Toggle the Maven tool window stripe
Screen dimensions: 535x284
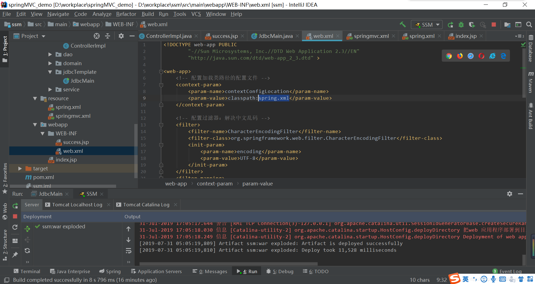531,82
